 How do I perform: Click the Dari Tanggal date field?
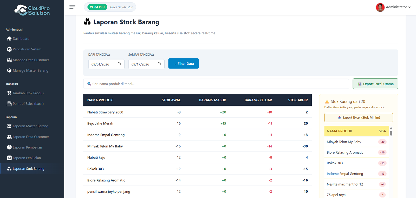(106, 64)
